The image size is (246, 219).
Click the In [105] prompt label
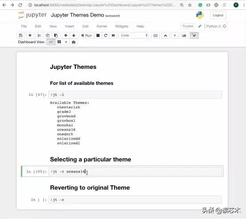pyautogui.click(x=36, y=171)
